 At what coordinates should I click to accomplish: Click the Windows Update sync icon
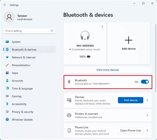pyautogui.click(x=7, y=120)
